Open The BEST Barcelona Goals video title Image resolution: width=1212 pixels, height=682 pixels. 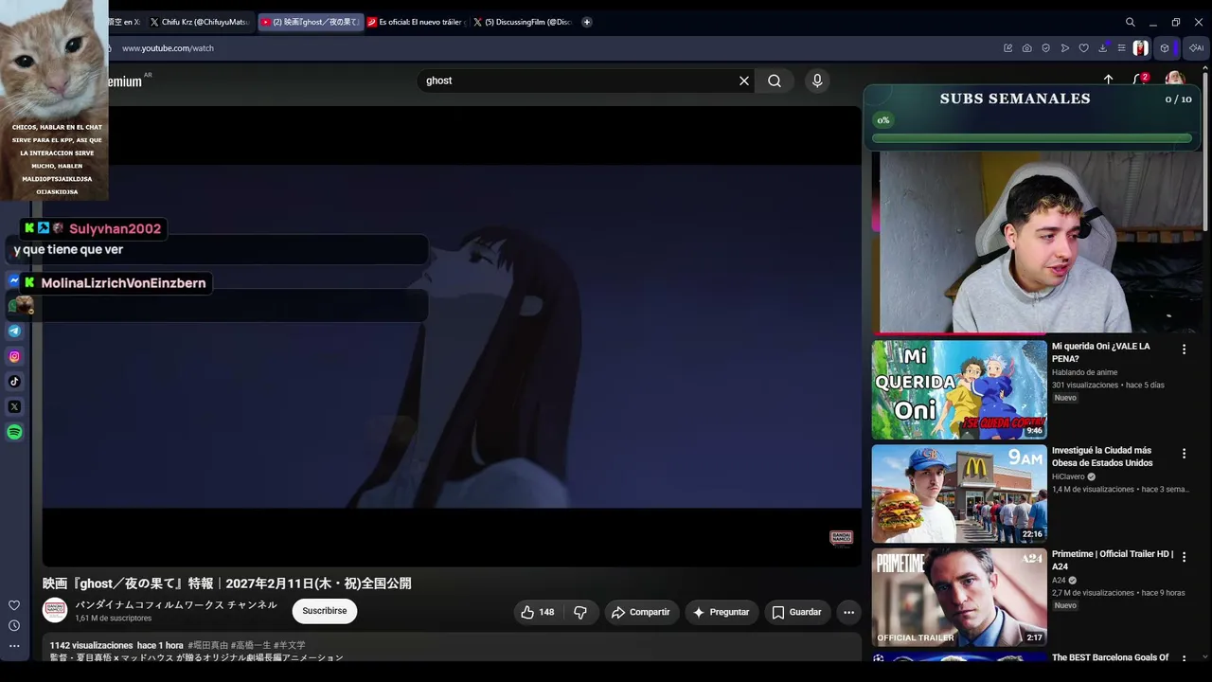pos(1111,657)
